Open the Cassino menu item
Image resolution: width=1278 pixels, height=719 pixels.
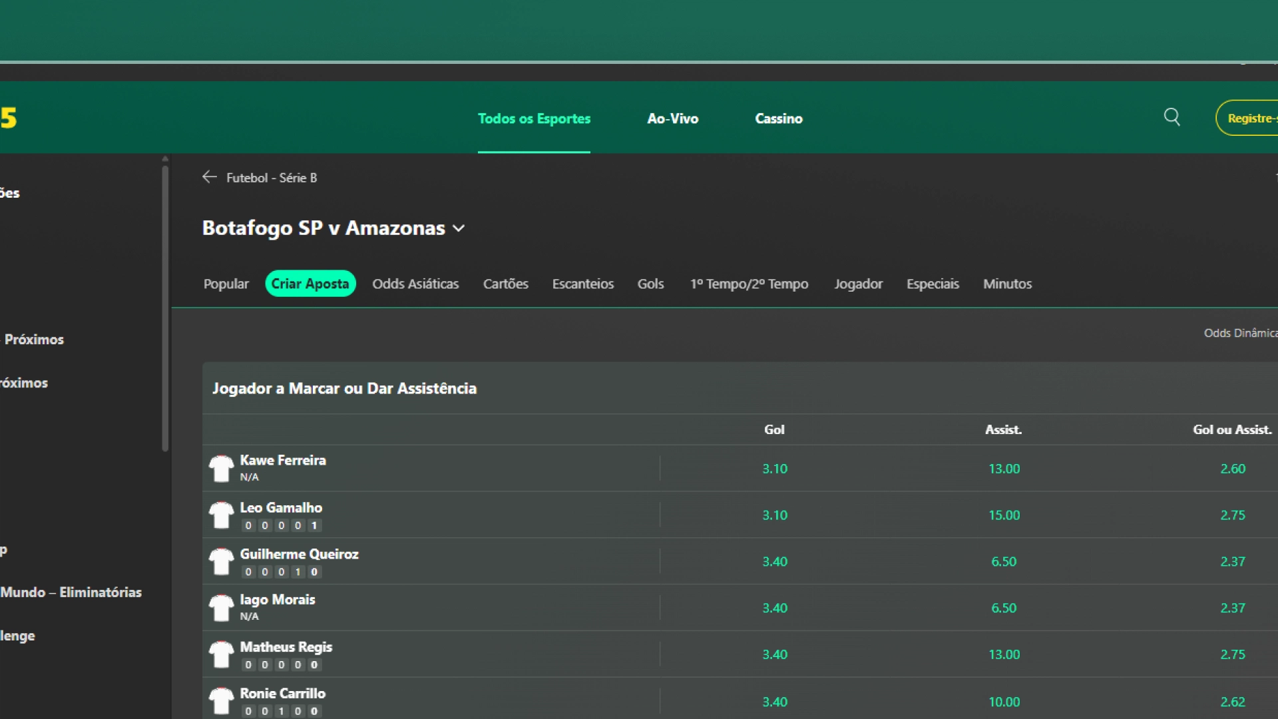(778, 119)
